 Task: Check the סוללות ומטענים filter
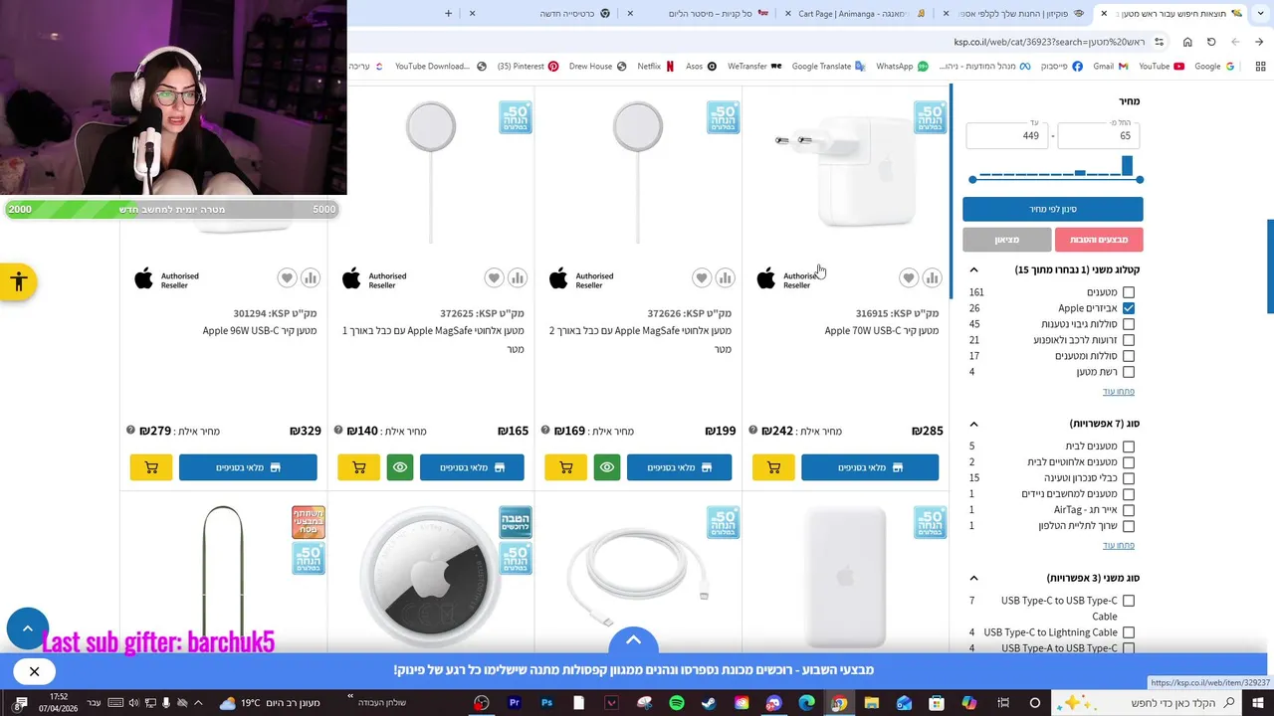pos(1129,356)
